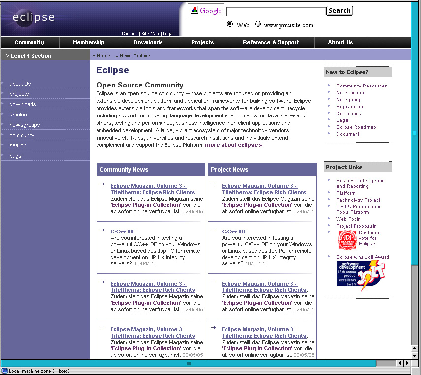
Task: Click the Search button
Action: click(340, 11)
